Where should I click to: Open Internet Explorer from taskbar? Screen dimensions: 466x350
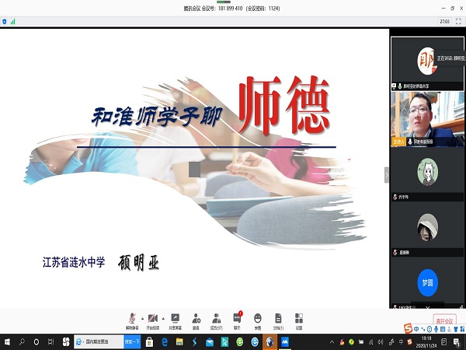[x=255, y=341]
